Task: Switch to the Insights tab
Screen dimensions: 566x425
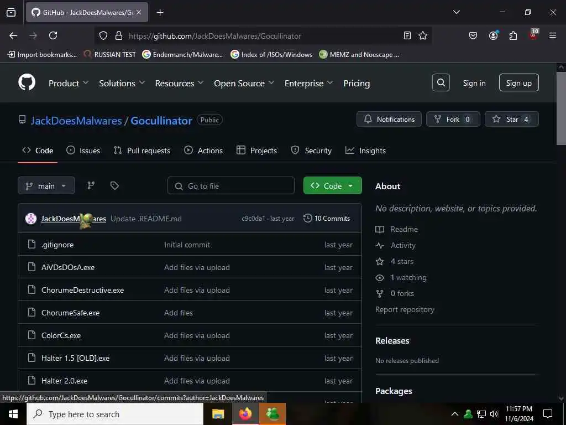Action: tap(365, 151)
